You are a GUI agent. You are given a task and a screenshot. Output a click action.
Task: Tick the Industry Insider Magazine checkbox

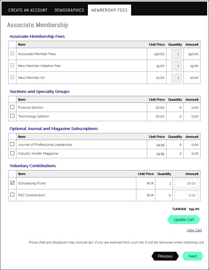point(12,153)
